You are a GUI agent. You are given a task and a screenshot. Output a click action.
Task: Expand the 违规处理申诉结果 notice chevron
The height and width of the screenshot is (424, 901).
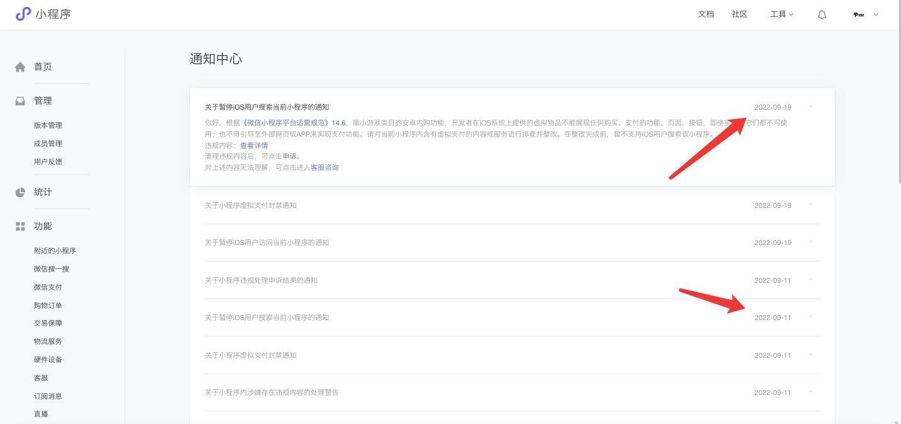pos(810,280)
